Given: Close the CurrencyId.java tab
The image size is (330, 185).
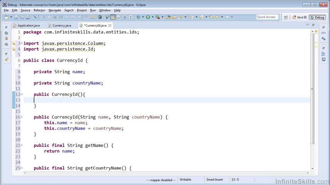Looking at the screenshot, I should (x=109, y=25).
